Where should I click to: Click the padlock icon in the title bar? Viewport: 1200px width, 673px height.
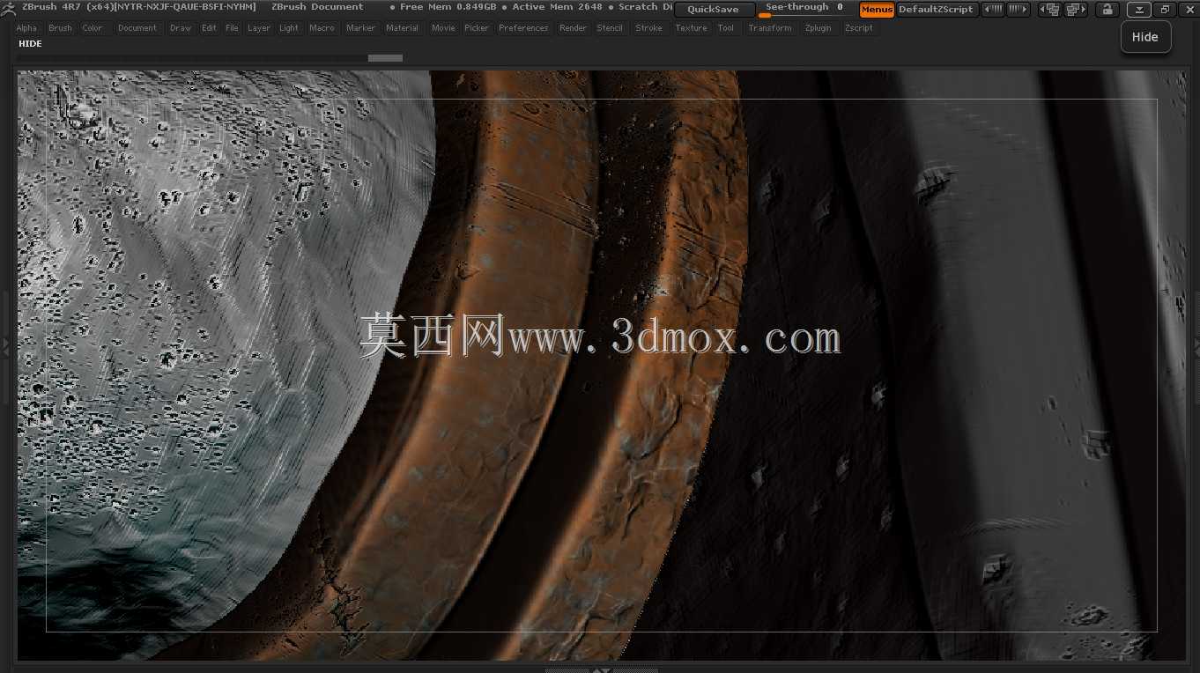coord(1107,10)
